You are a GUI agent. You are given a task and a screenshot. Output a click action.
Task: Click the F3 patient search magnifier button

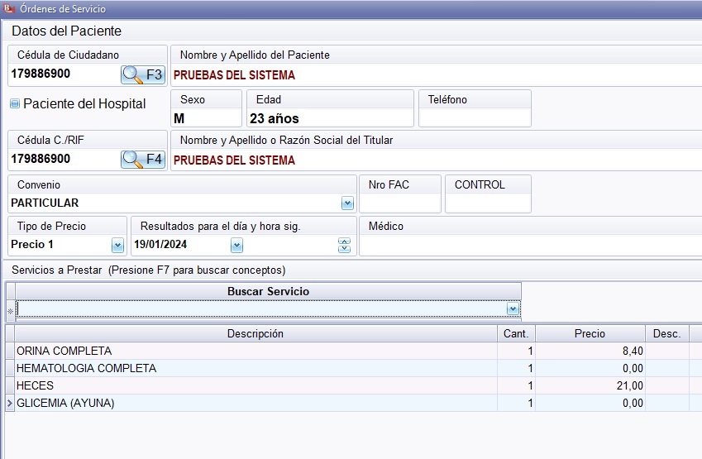[x=143, y=74]
